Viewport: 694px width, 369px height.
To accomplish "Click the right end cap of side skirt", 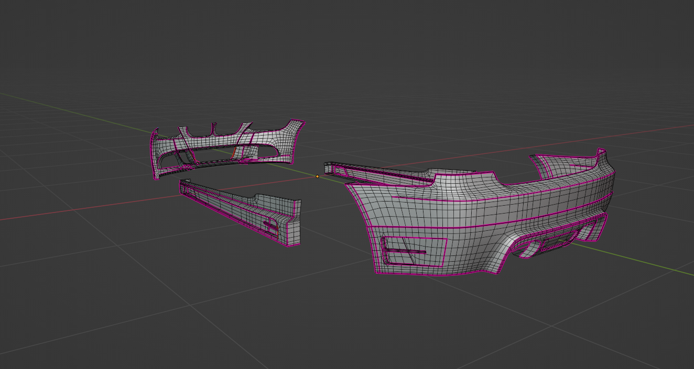I will 294,225.
